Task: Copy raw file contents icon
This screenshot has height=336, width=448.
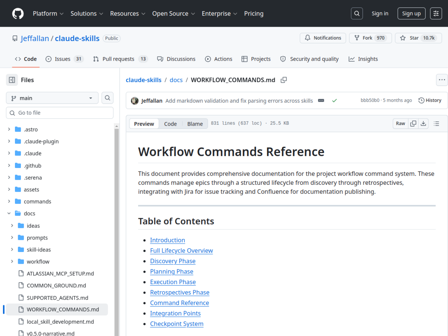Action: 413,124
